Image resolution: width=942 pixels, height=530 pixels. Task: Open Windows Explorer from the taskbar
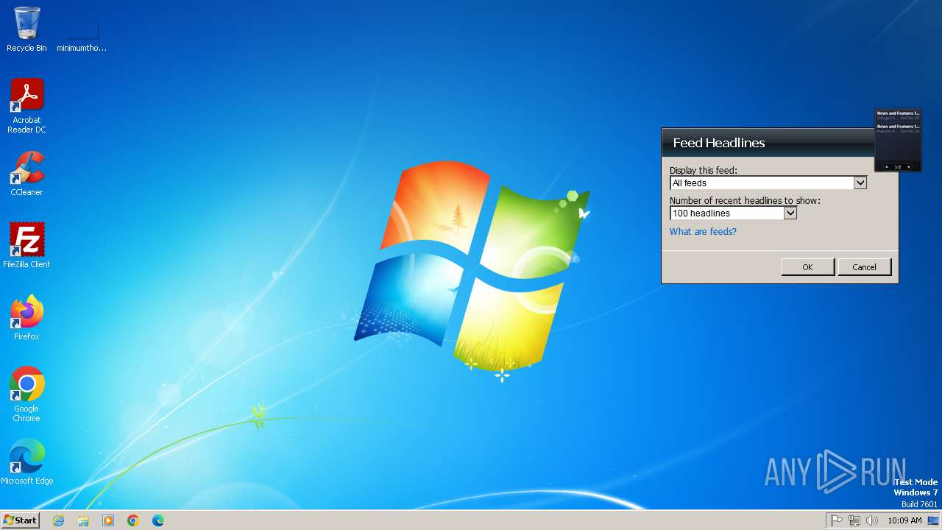83,520
